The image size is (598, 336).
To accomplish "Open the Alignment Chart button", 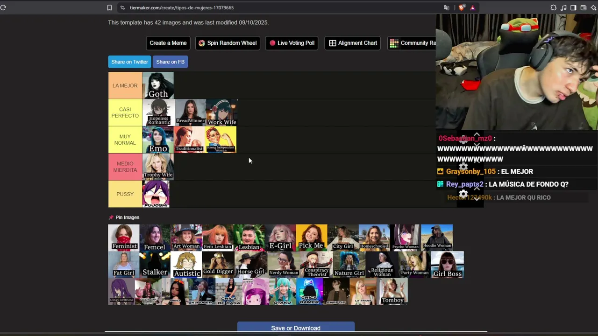I will pyautogui.click(x=353, y=43).
